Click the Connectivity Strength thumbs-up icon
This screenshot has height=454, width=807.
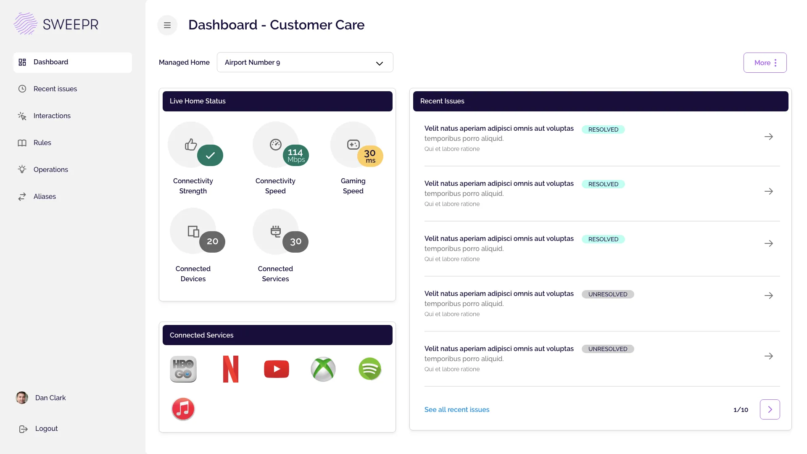[191, 145]
